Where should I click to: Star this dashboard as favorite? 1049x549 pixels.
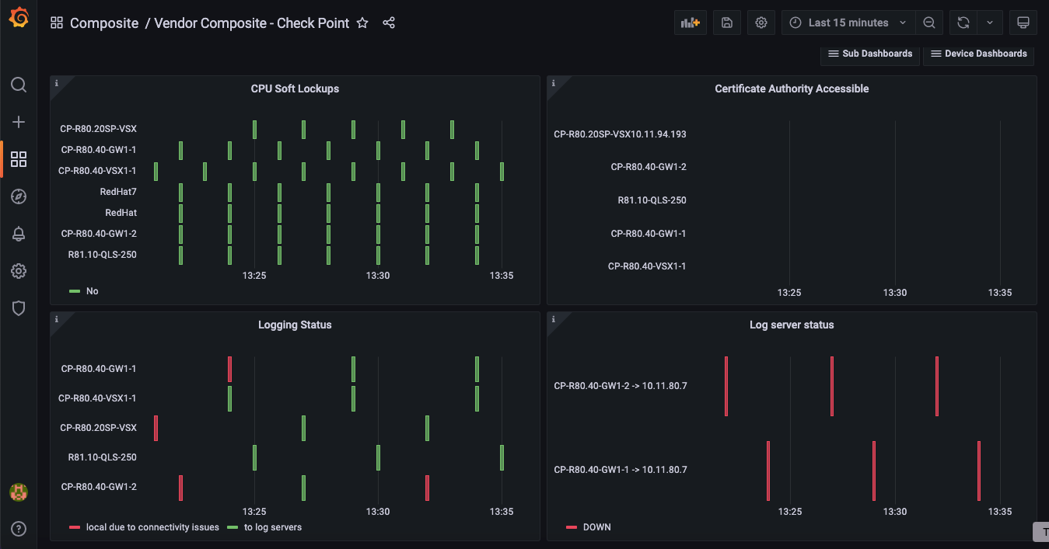pos(362,23)
